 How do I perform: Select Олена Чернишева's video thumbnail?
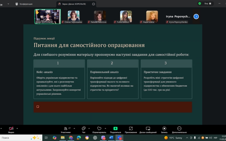74,16
